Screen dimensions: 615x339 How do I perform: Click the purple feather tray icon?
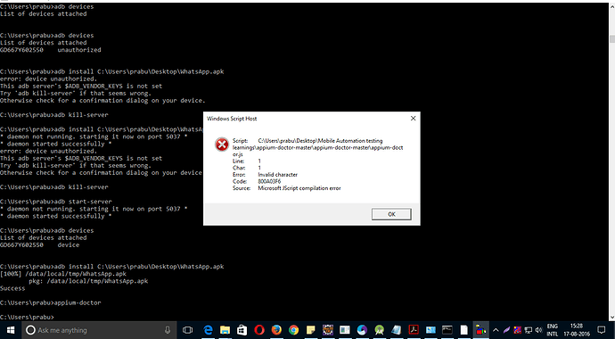tap(507, 330)
